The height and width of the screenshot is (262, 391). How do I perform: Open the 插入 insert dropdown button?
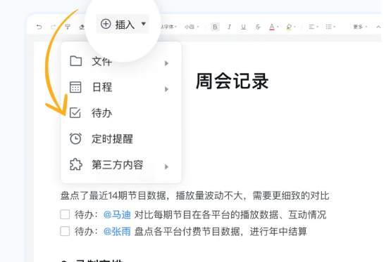tap(123, 24)
